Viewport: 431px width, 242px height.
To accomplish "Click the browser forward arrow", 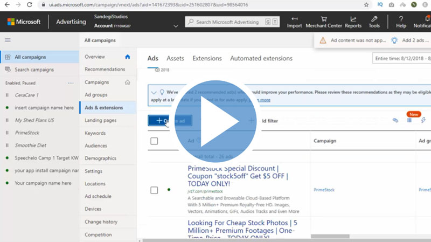I will coord(18,5).
